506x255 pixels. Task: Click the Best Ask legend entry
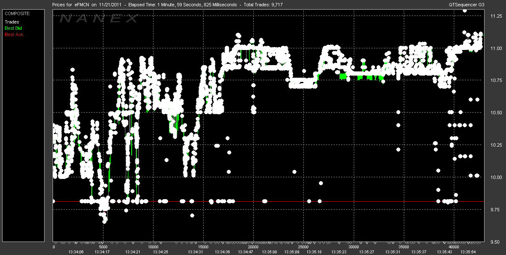coord(14,34)
